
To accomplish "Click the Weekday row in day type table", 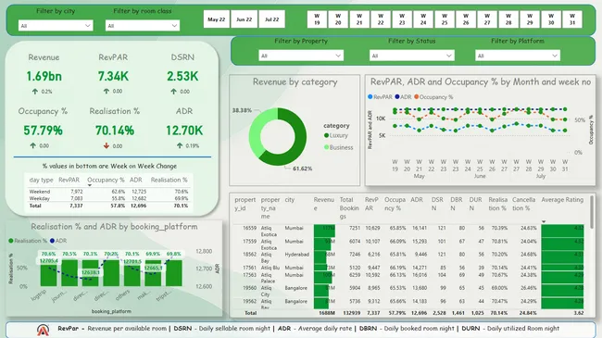I will pos(108,198).
